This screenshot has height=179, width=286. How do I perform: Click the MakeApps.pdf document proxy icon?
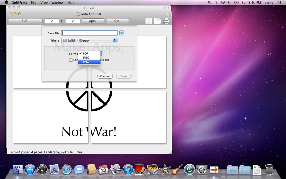78,14
